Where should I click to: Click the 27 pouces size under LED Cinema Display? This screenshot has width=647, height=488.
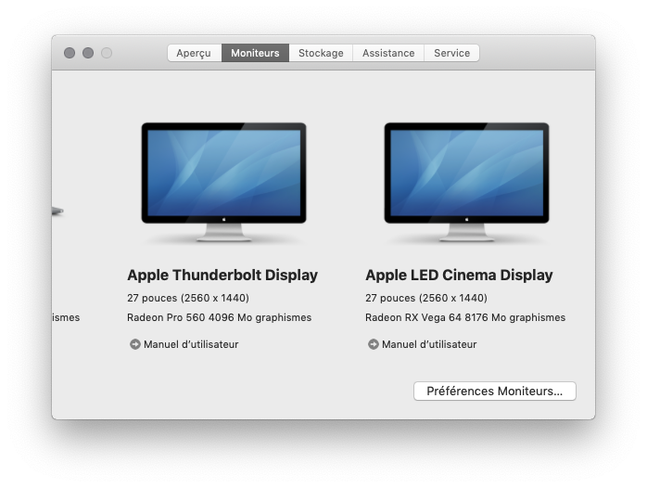(426, 298)
